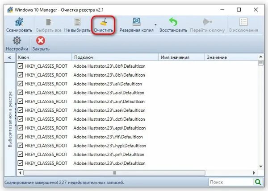
Task: Uncheck the .aip\DefaultIcon row checkbox
Action: (20, 102)
